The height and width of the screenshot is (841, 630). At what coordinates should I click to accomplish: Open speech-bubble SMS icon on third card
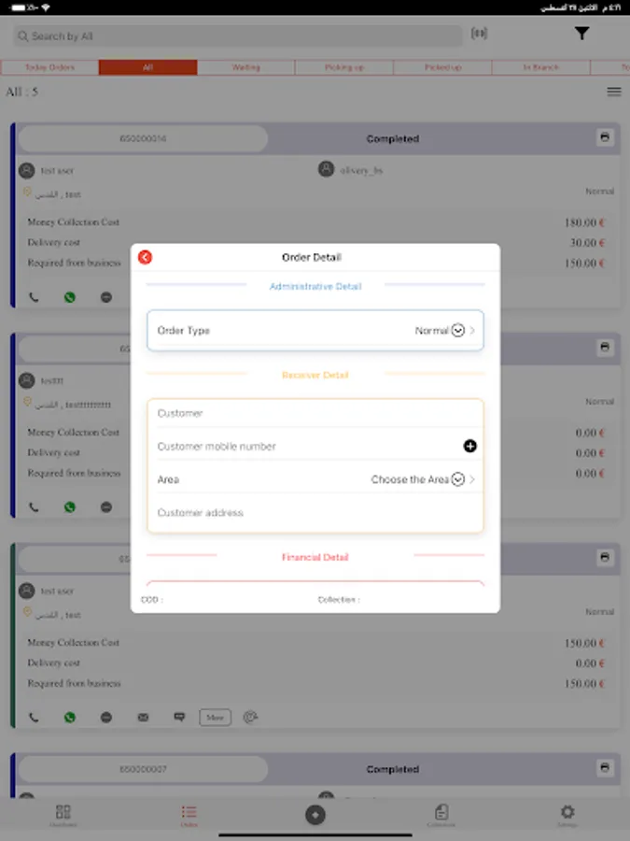coord(179,717)
